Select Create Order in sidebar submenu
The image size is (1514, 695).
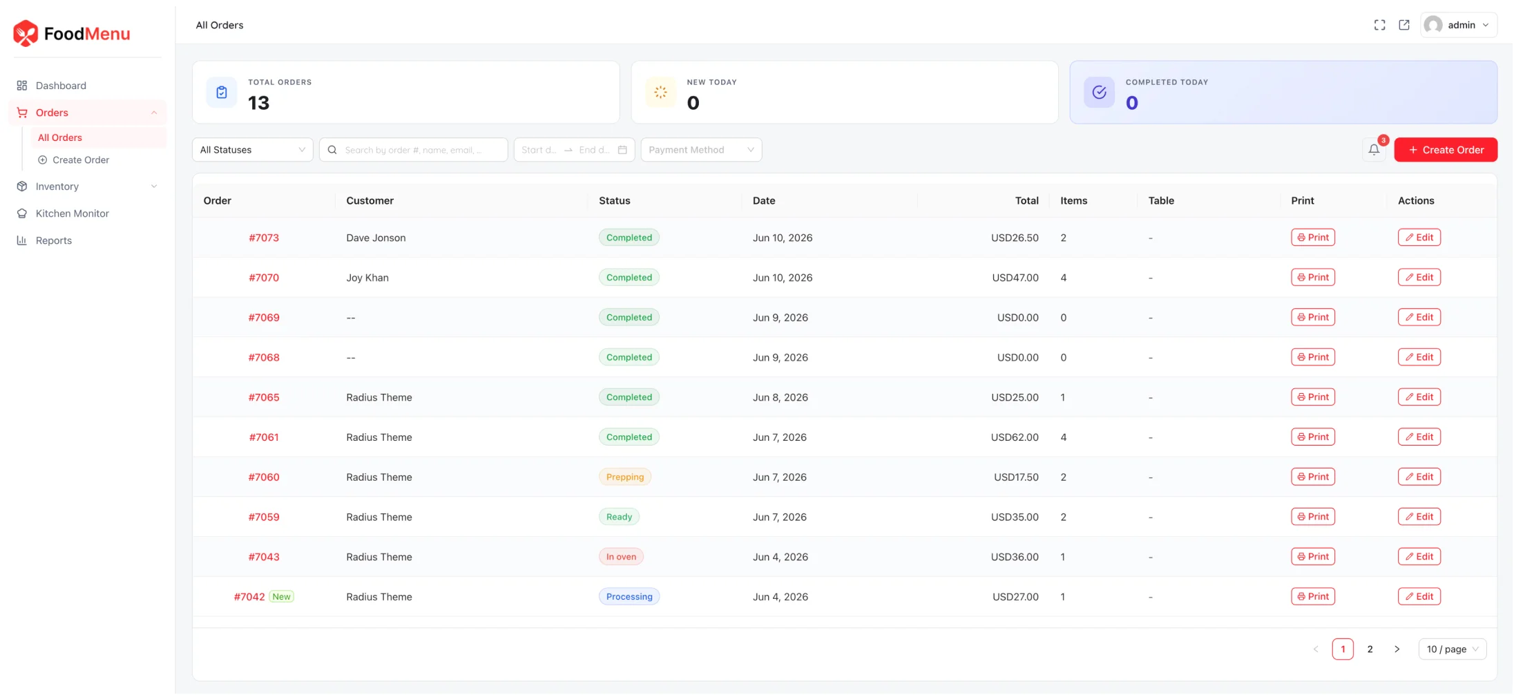click(x=81, y=160)
